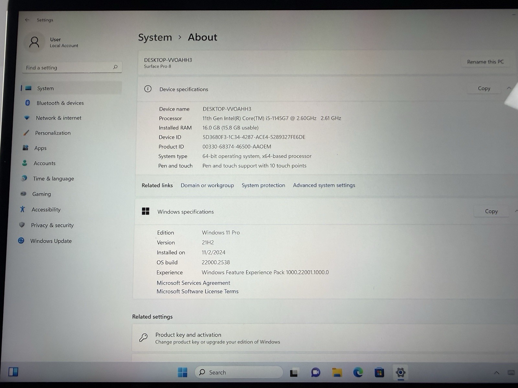
Task: Open the Widgets panel icon
Action: 13,372
